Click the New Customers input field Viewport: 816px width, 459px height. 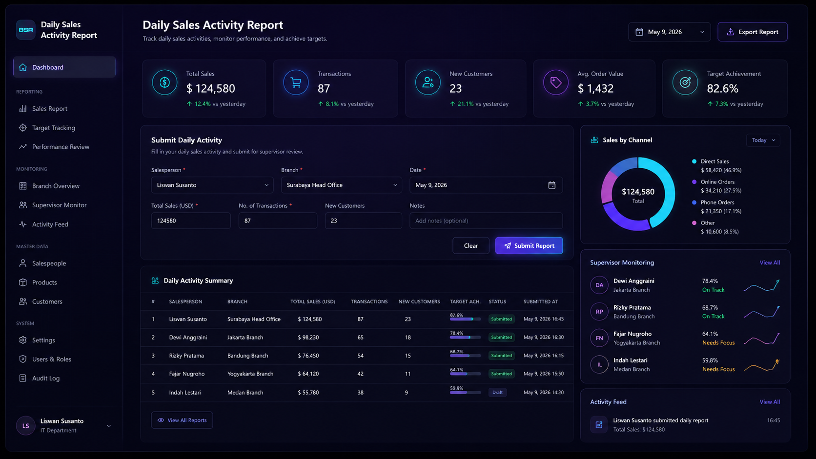click(364, 221)
